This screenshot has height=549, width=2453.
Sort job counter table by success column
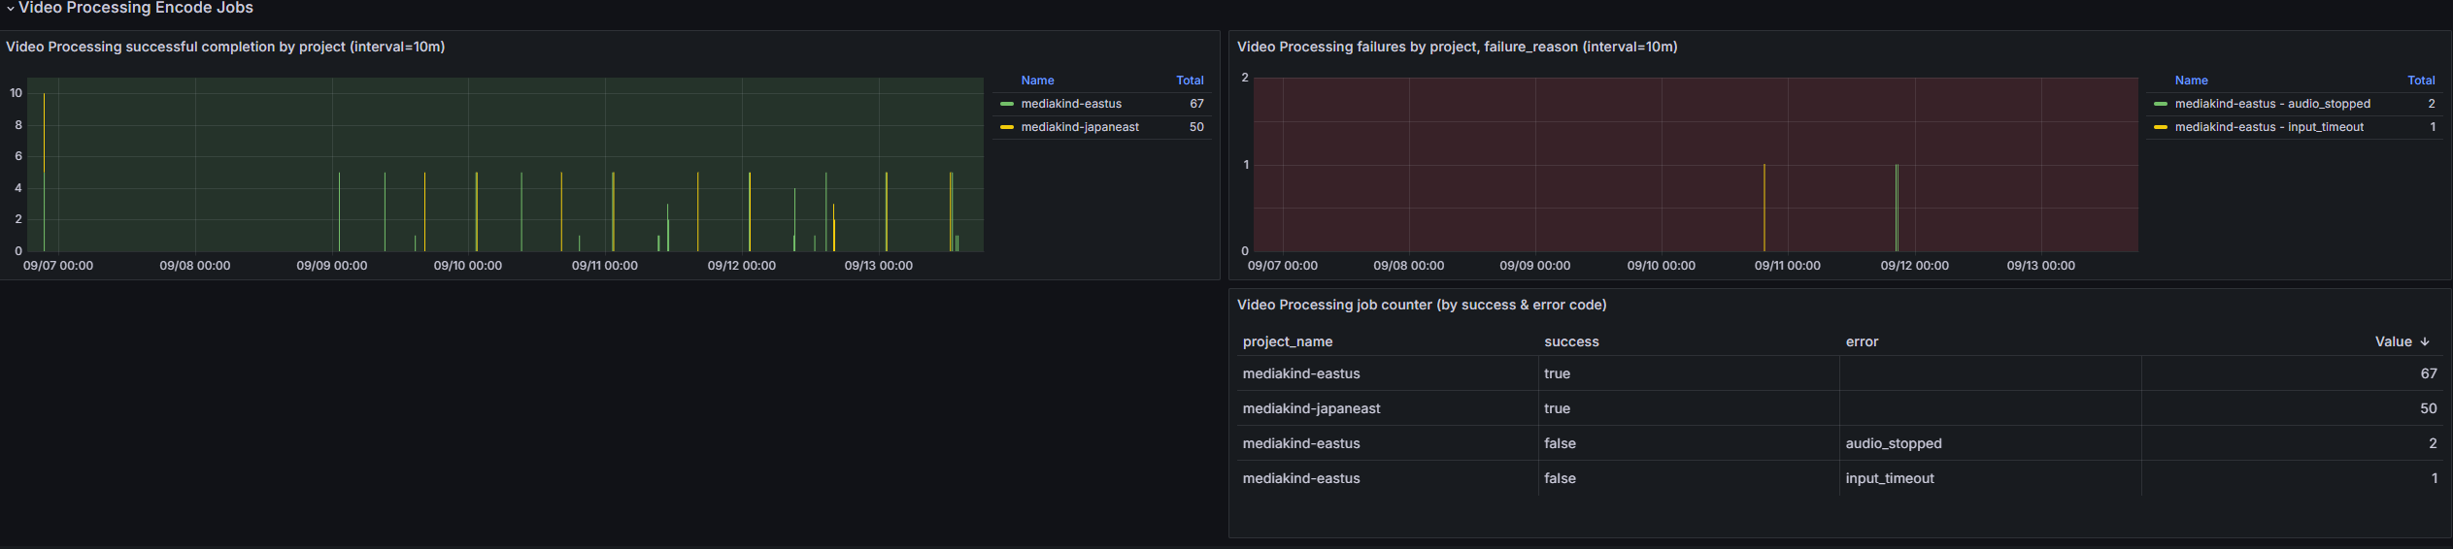coord(1570,341)
